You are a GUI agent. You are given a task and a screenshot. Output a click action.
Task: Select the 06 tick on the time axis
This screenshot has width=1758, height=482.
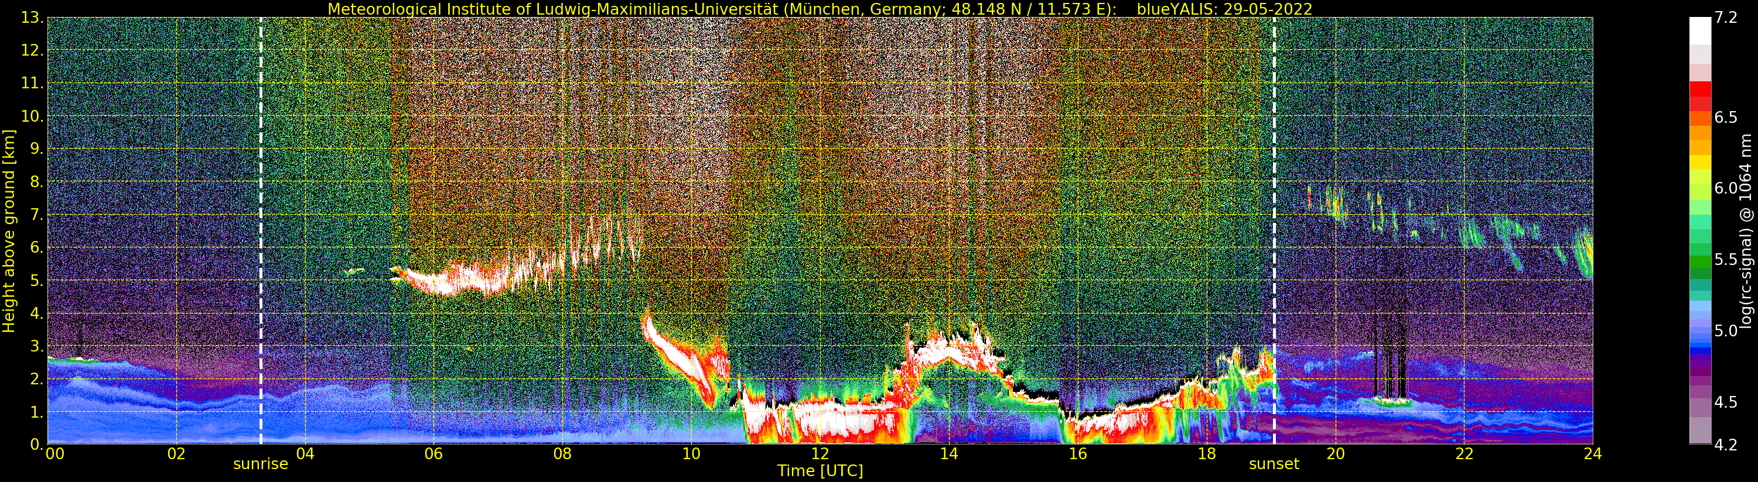[x=433, y=453]
